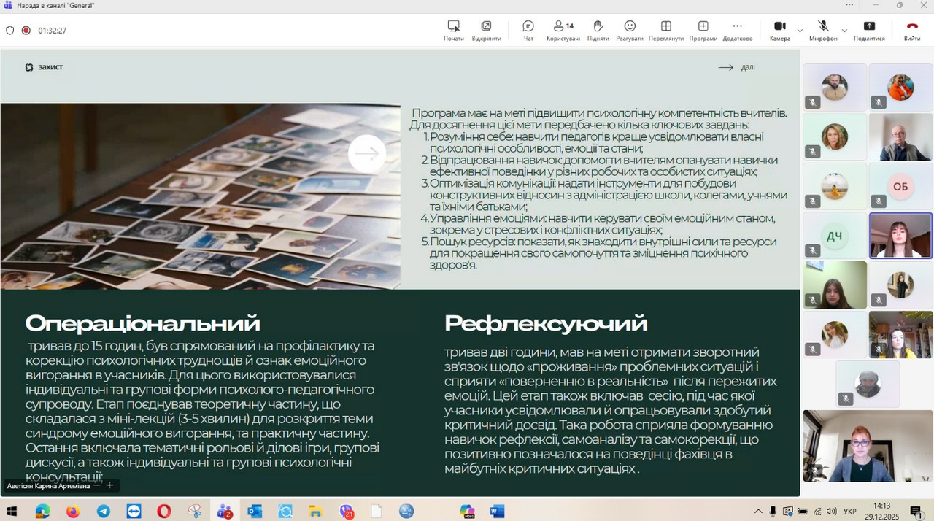Screen dimensions: 934x521
Task: Toggle the Камера camera on or off
Action: pyautogui.click(x=779, y=30)
